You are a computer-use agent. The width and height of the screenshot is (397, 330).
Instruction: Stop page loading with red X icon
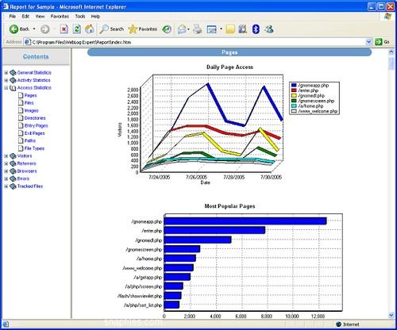point(64,29)
